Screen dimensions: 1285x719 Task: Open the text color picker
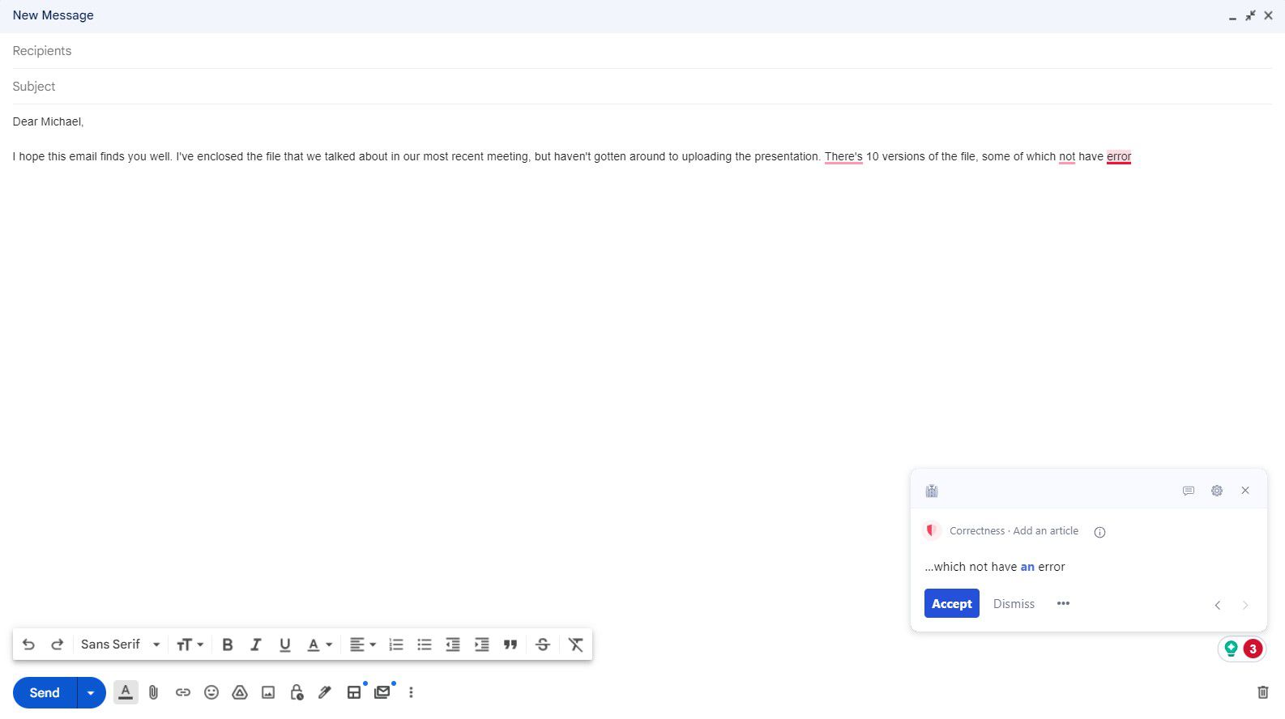pos(319,645)
